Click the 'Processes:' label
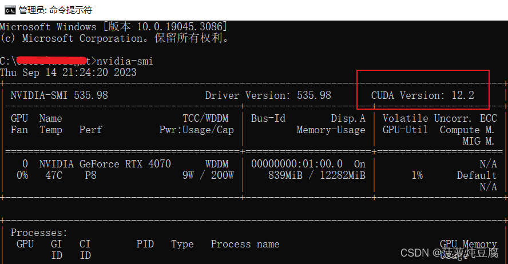The height and width of the screenshot is (264, 508). (39, 233)
